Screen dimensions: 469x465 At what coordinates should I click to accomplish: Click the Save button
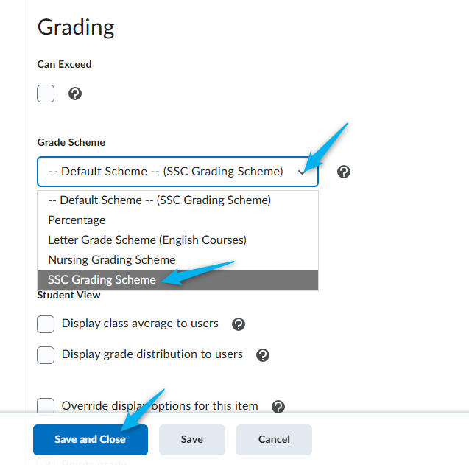[192, 439]
